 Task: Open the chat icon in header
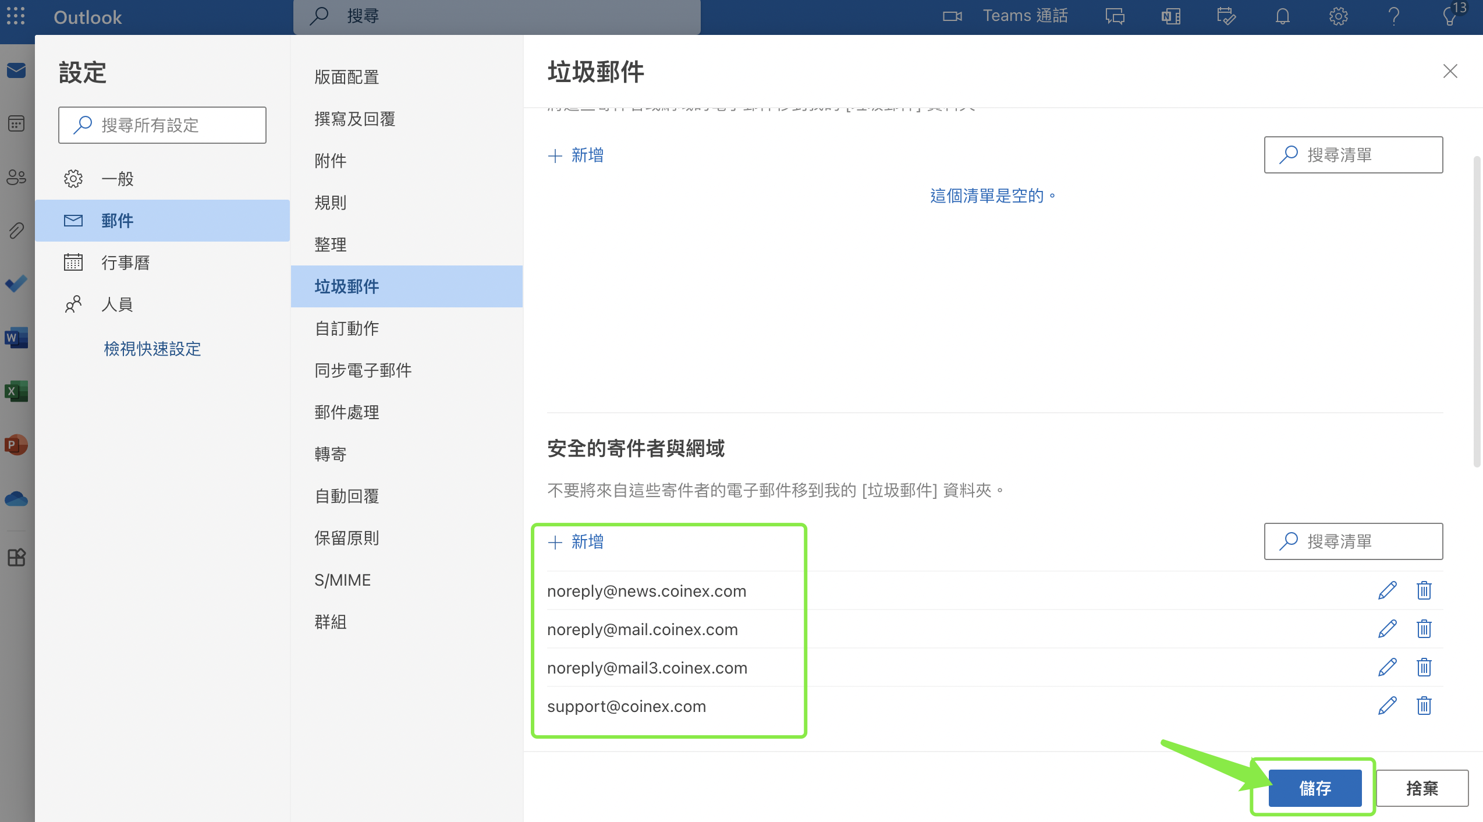1115,16
